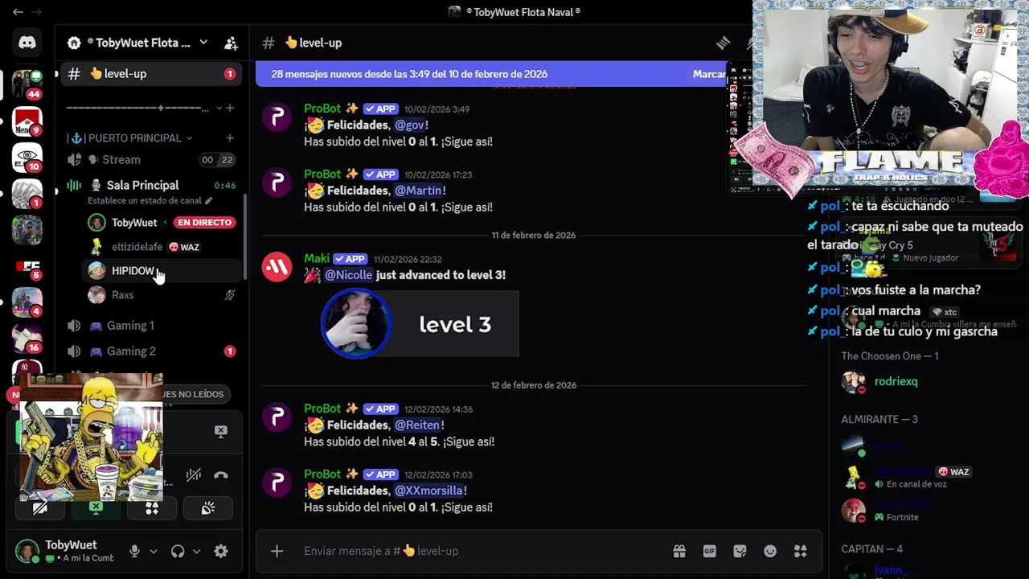
Task: Open microphone input options arrow
Action: click(154, 551)
